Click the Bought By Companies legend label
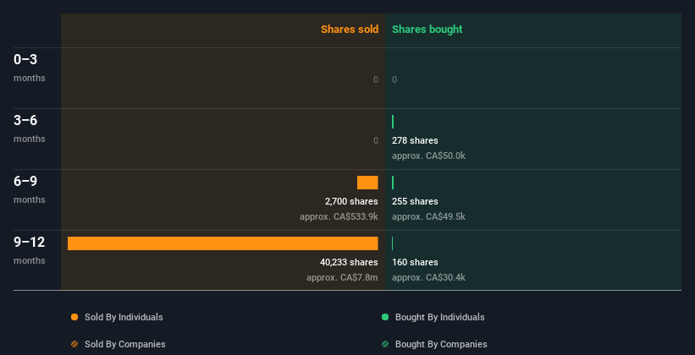Viewport: 695px width, 355px height. pos(441,344)
